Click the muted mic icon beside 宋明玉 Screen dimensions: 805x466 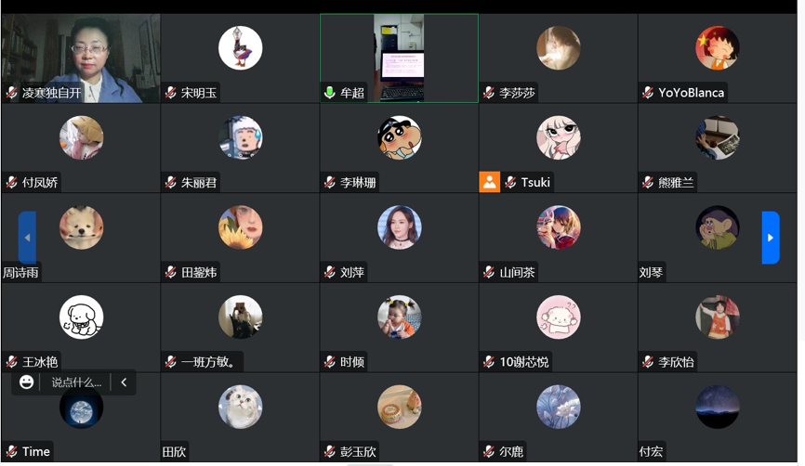(x=170, y=93)
